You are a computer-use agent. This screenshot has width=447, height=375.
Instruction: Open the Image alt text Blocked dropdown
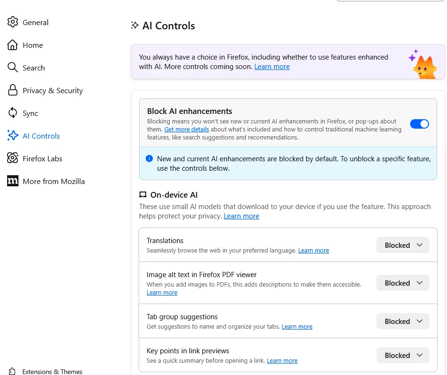point(403,283)
